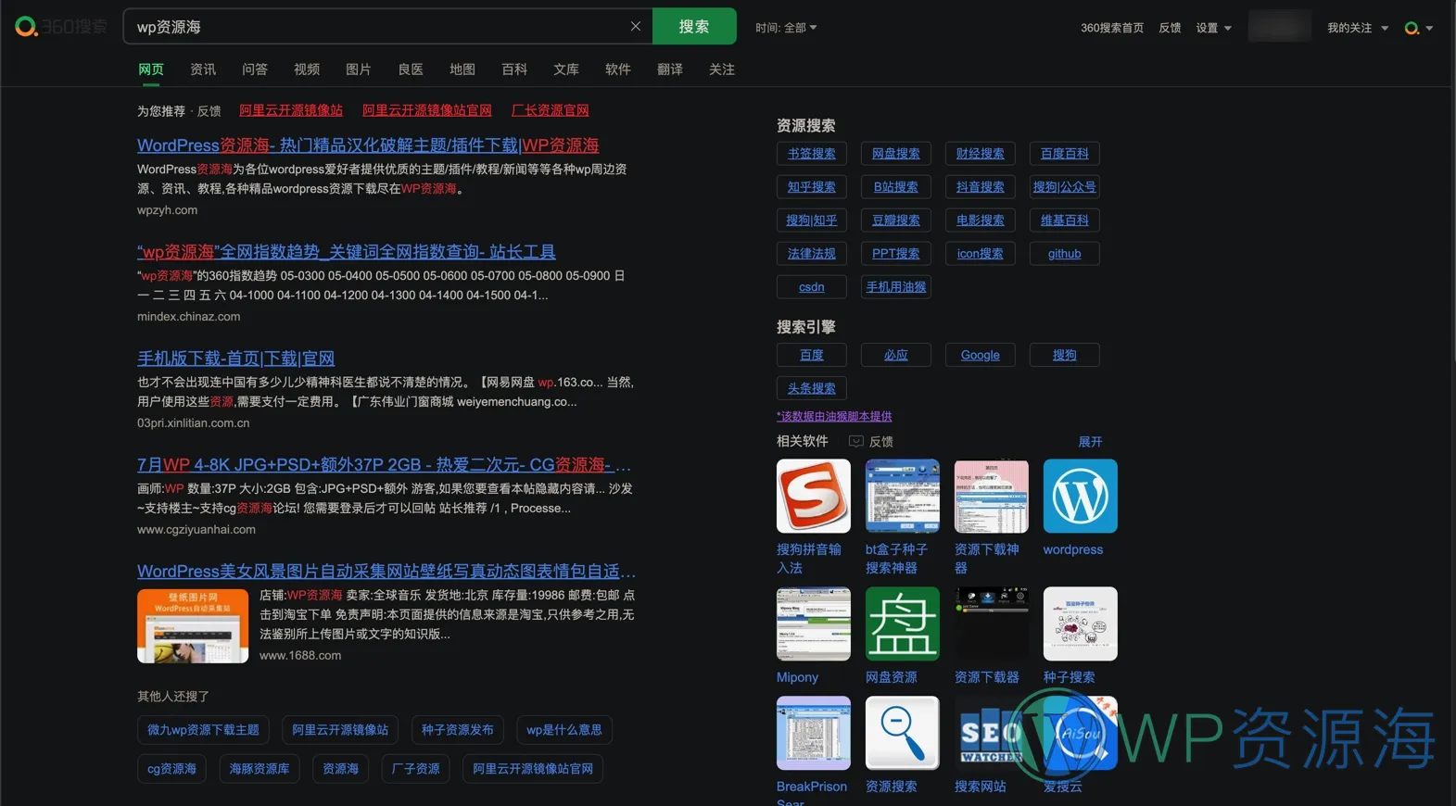Switch to the 图片 tab

click(359, 69)
